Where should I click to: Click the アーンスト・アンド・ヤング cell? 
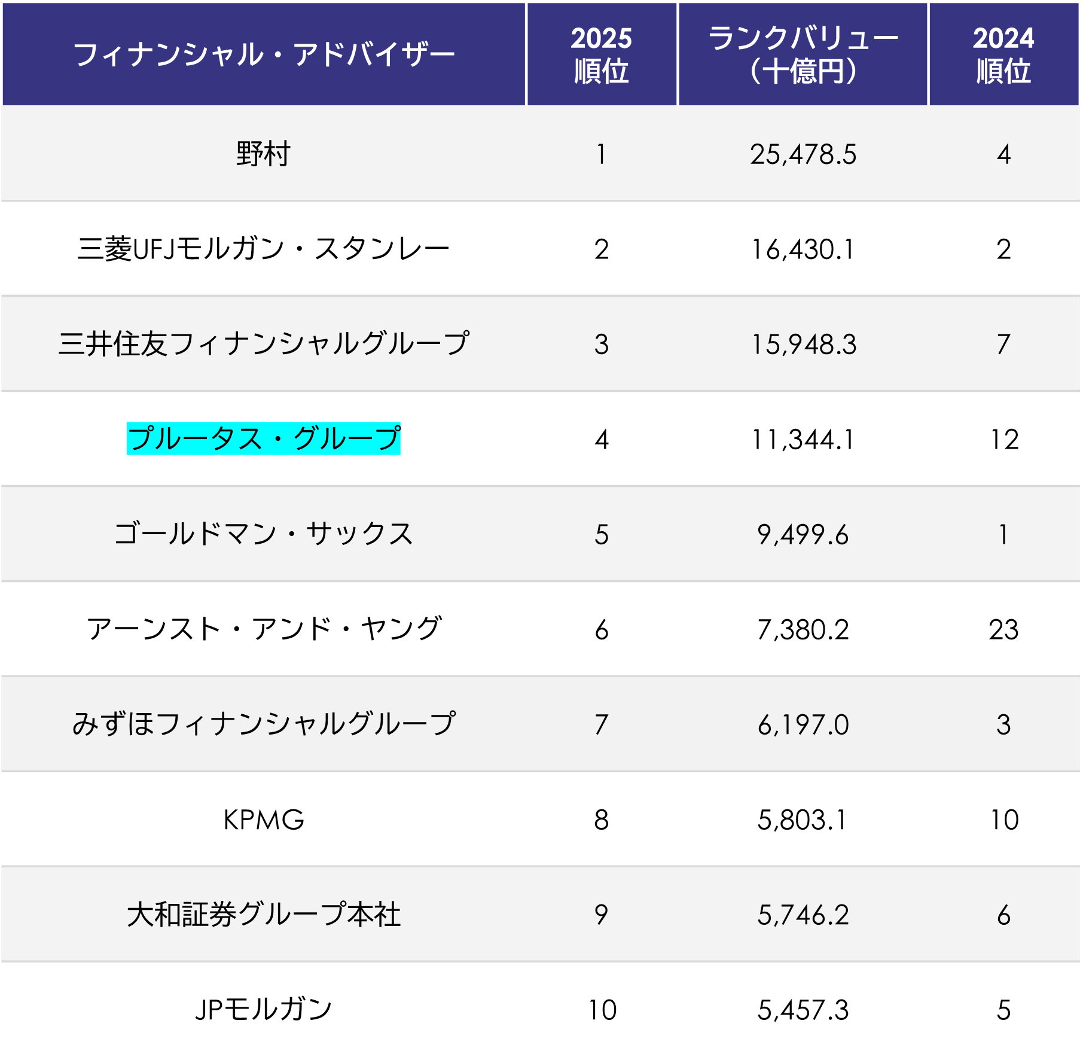tap(264, 629)
